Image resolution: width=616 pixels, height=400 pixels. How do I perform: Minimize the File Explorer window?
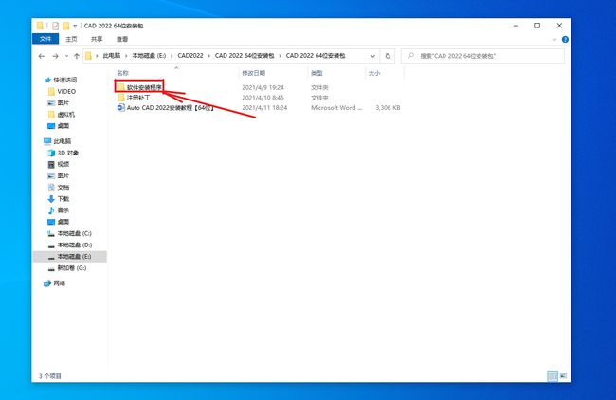click(x=516, y=26)
